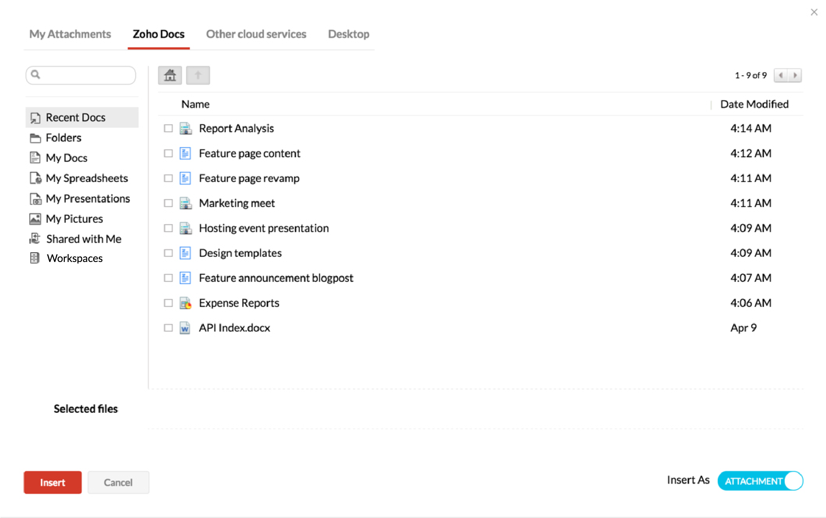Go to next page of results
The width and height of the screenshot is (826, 518).
coord(795,75)
